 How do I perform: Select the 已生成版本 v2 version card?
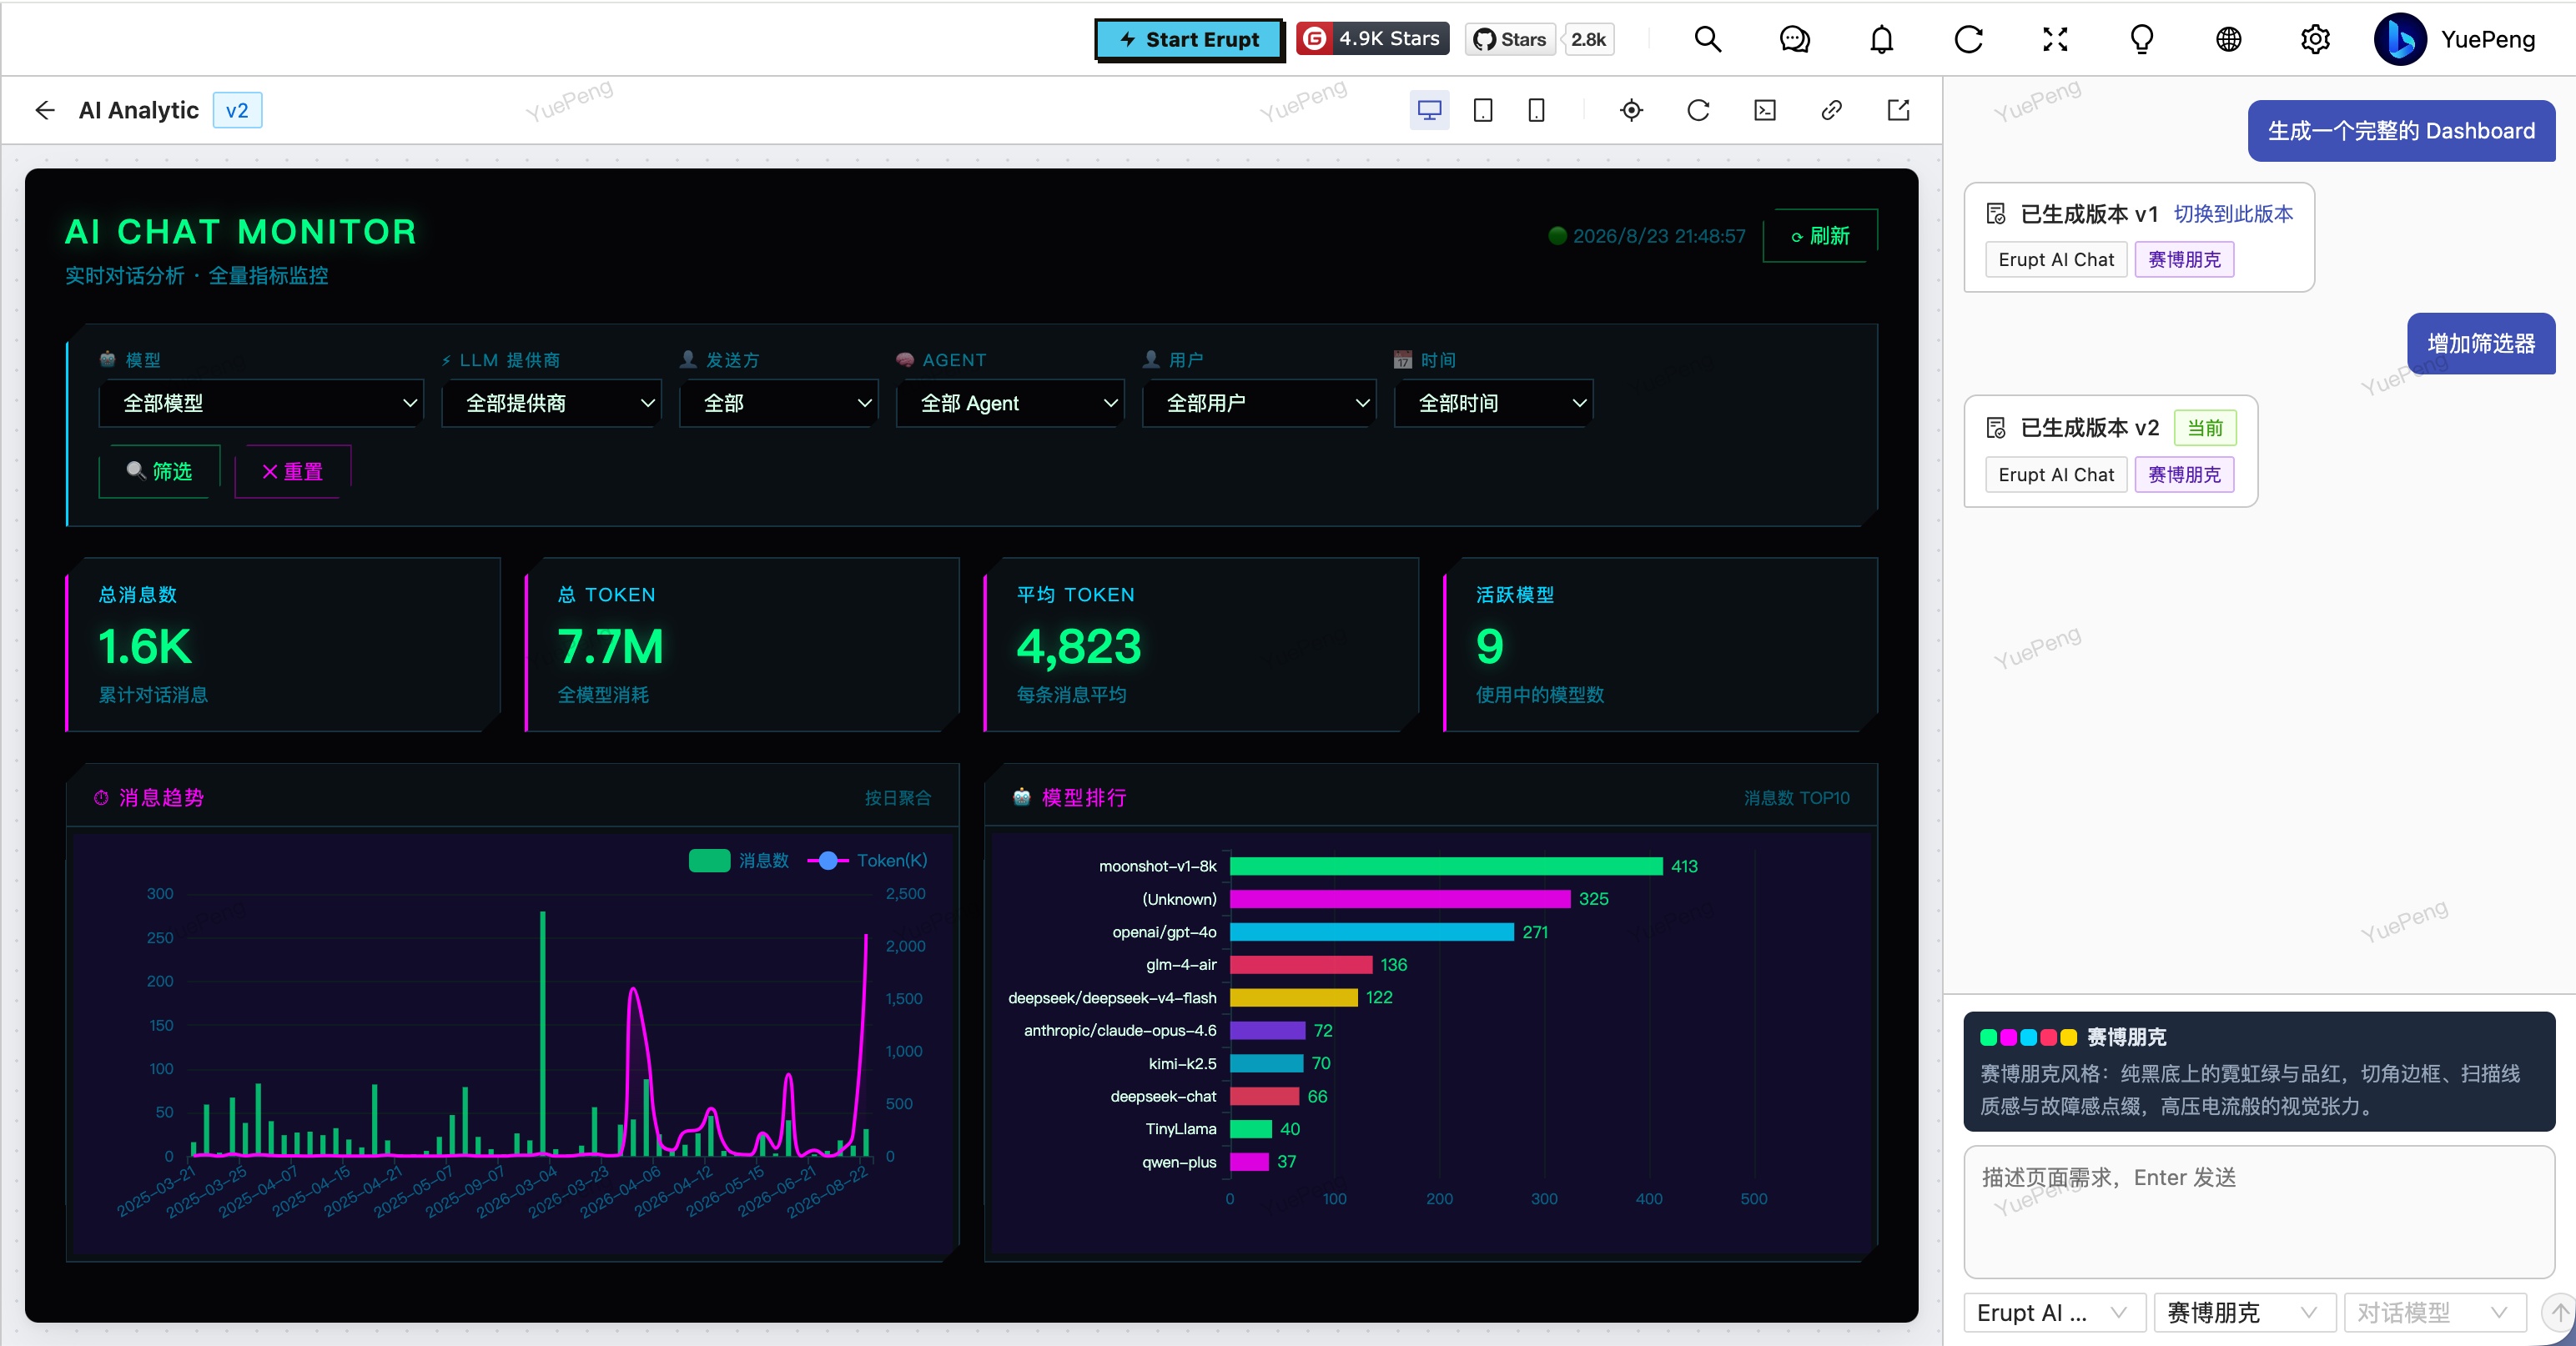click(x=2110, y=451)
